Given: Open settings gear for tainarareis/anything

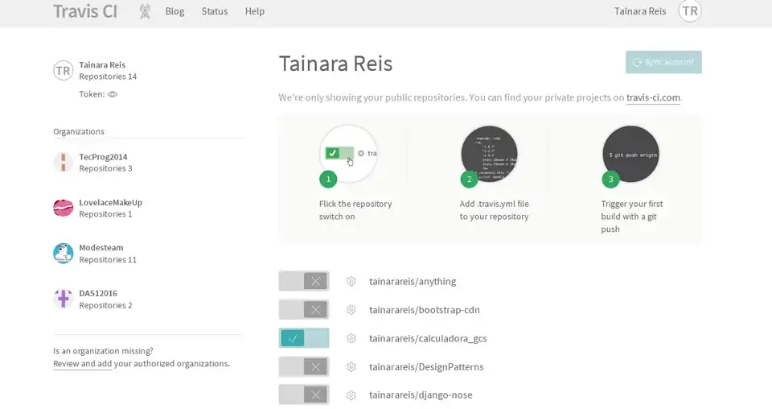Looking at the screenshot, I should click(351, 281).
